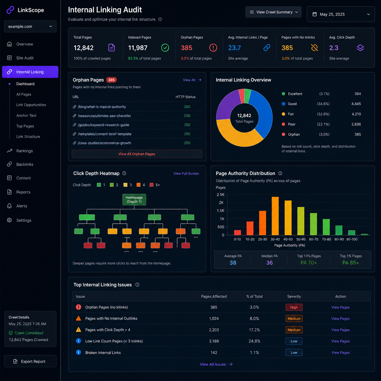The image size is (381, 381).
Task: Click the Avg. Click Depth layers icon
Action: [x=360, y=48]
